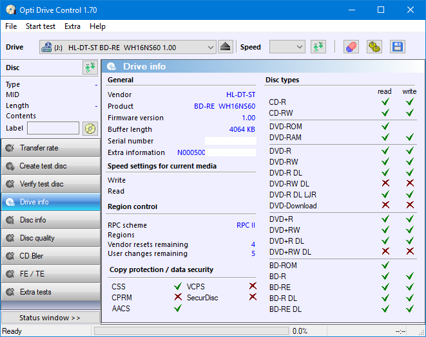Click the Create test disc icon
This screenshot has height=337, width=426.
pos(10,166)
